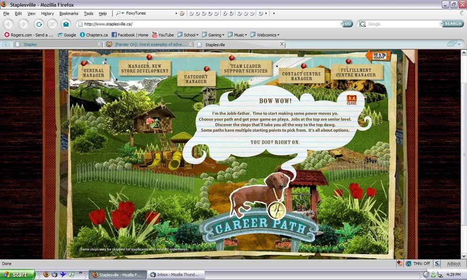Click FoxyTunes volume speaker icon
The width and height of the screenshot is (467, 280).
pos(261,13)
